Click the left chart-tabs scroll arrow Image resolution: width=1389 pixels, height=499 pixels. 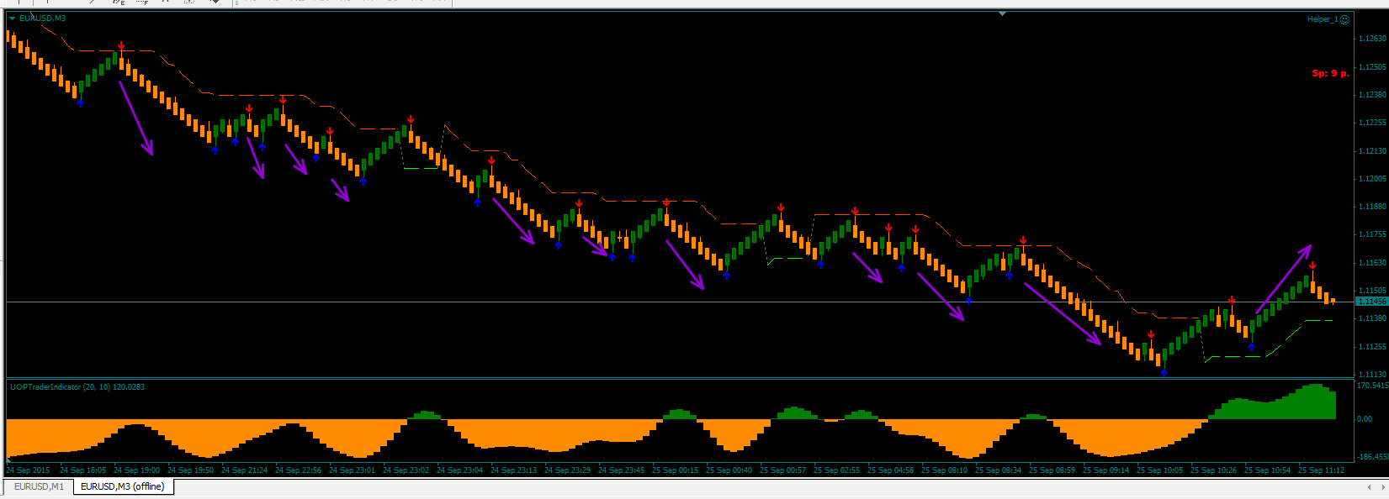(x=1370, y=486)
